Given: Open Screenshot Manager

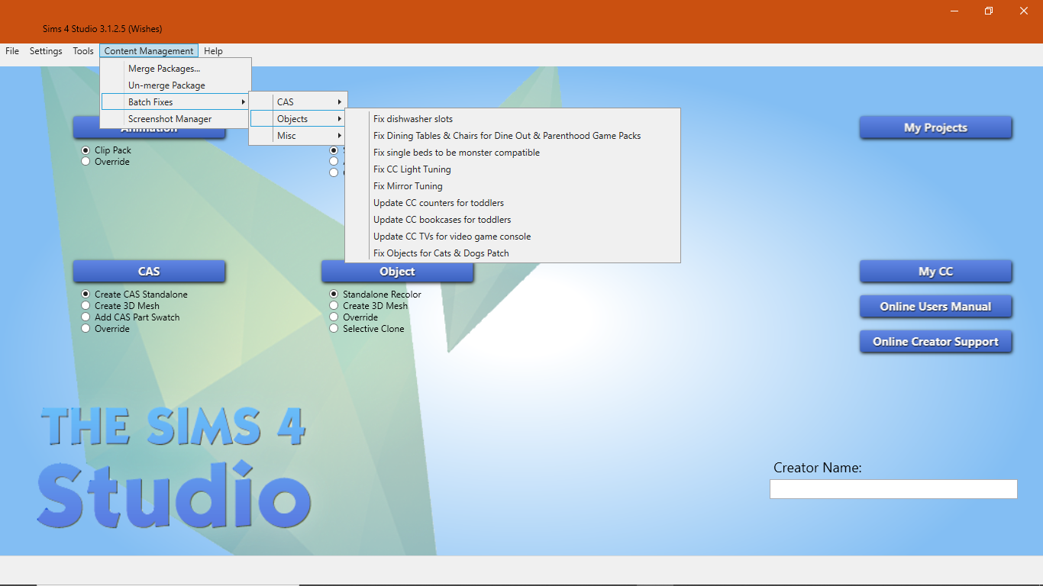Looking at the screenshot, I should point(176,119).
